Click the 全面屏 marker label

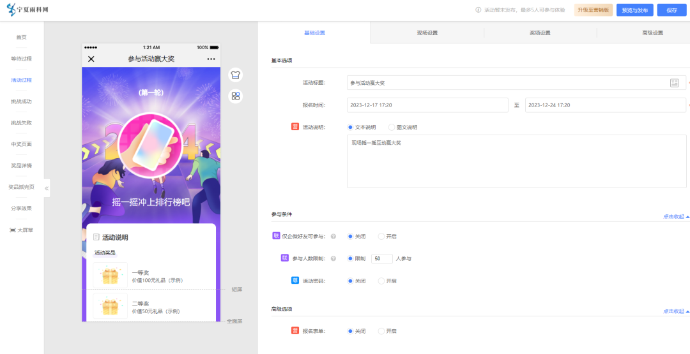234,321
